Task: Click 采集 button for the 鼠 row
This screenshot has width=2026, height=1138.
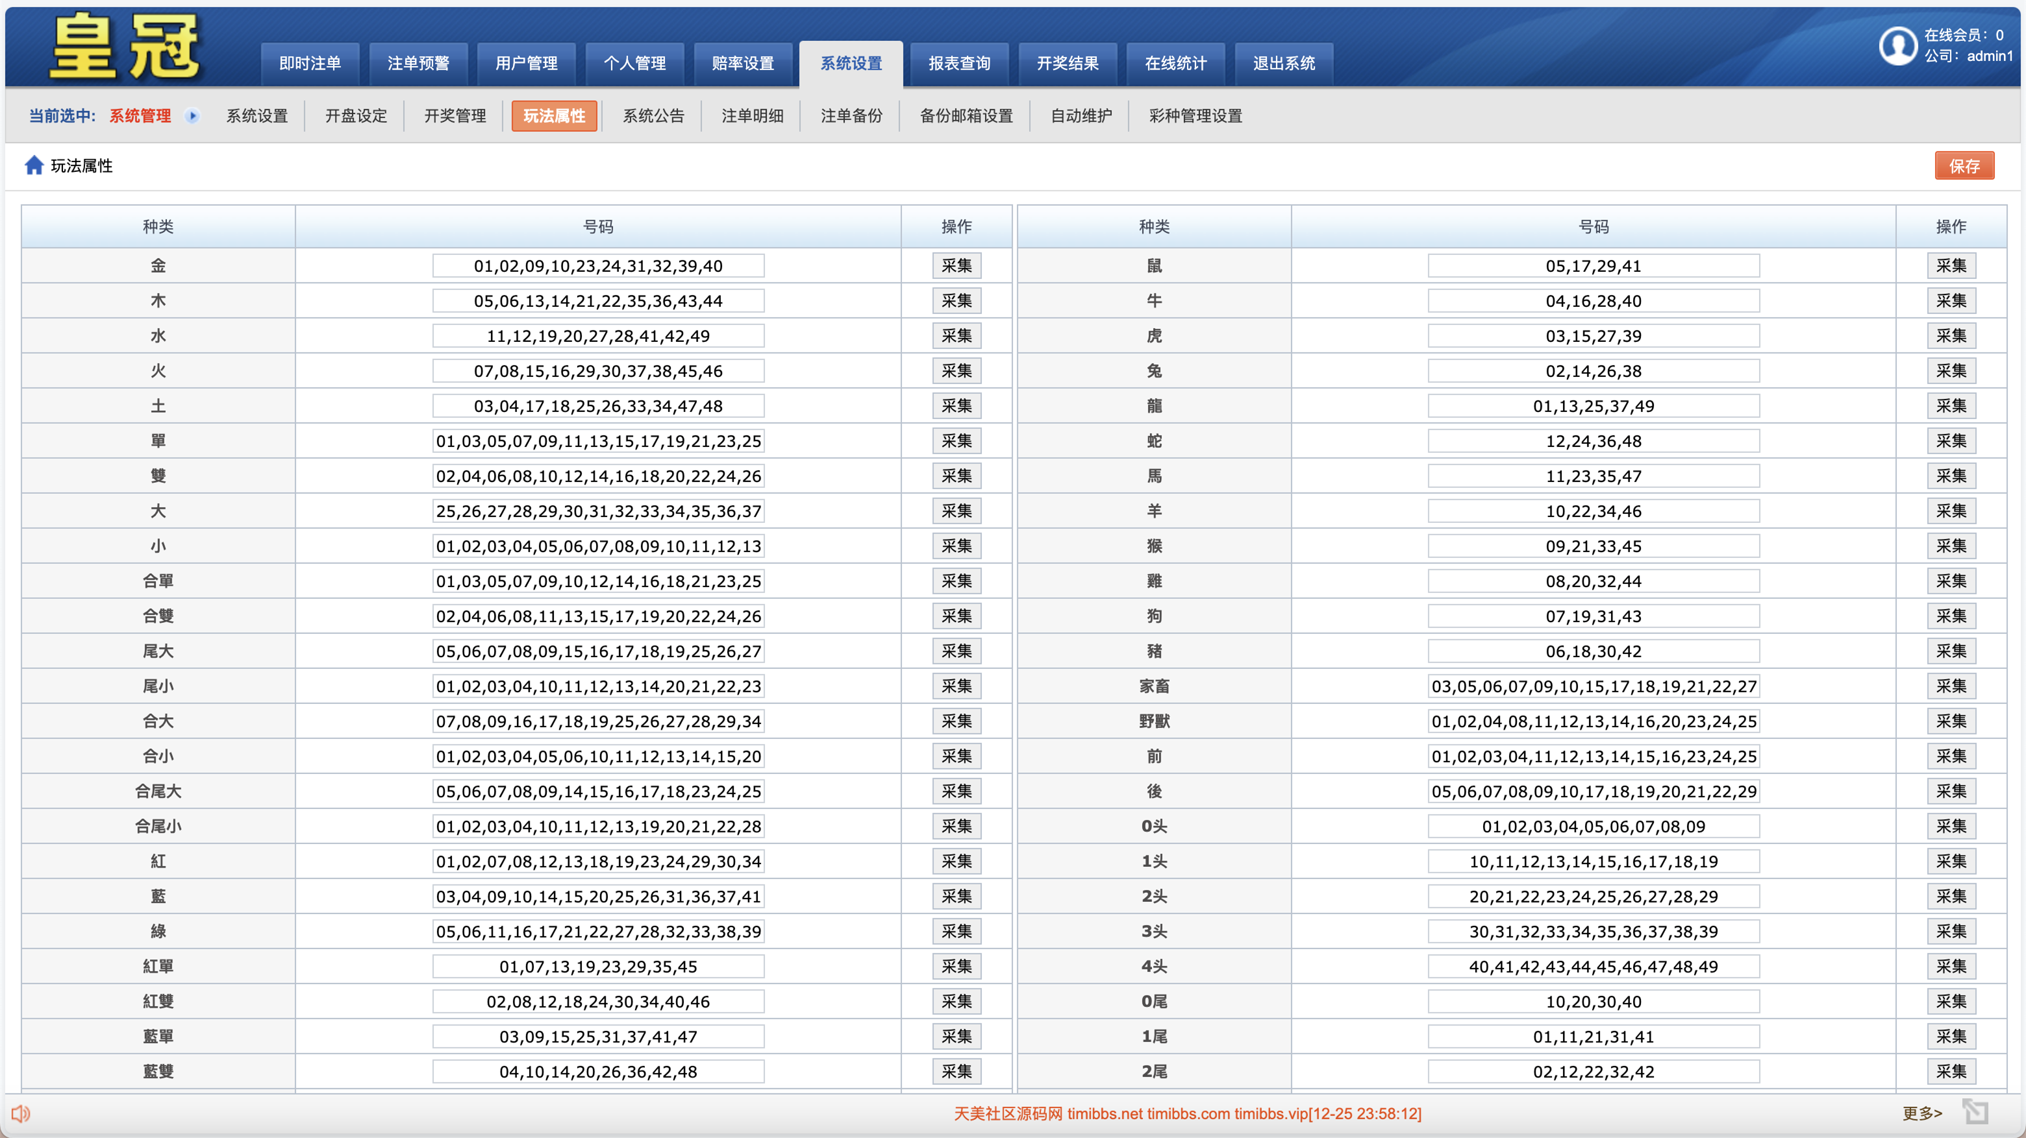Action: [x=1951, y=265]
